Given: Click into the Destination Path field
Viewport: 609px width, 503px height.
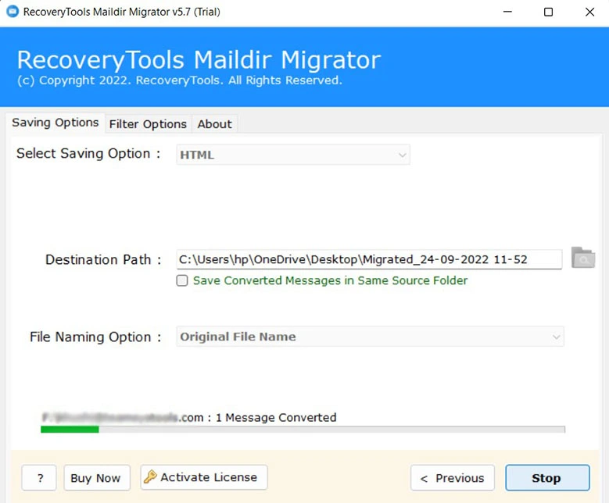Looking at the screenshot, I should (369, 259).
